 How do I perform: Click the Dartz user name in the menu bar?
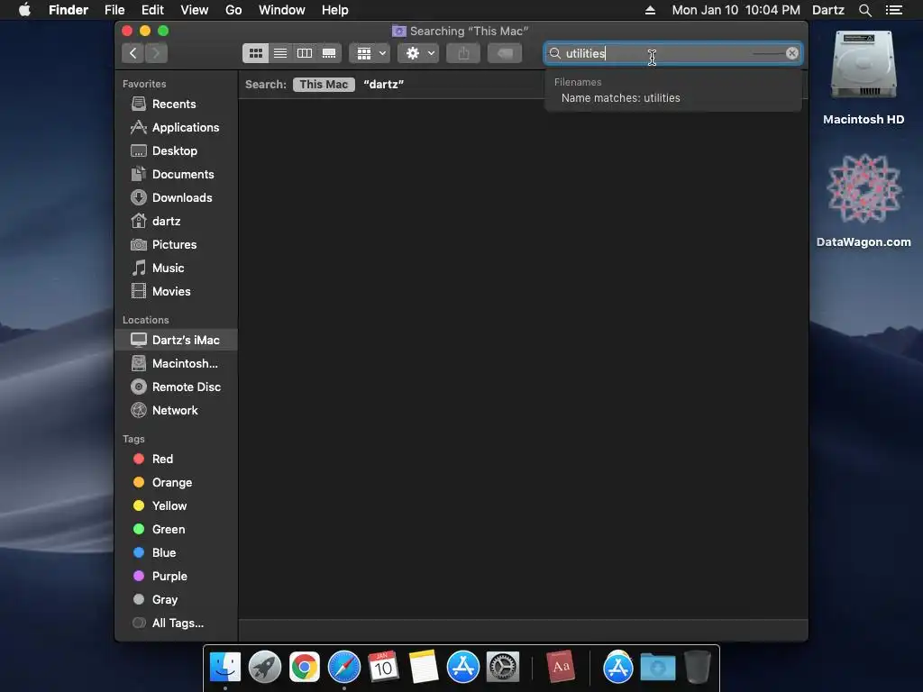828,10
